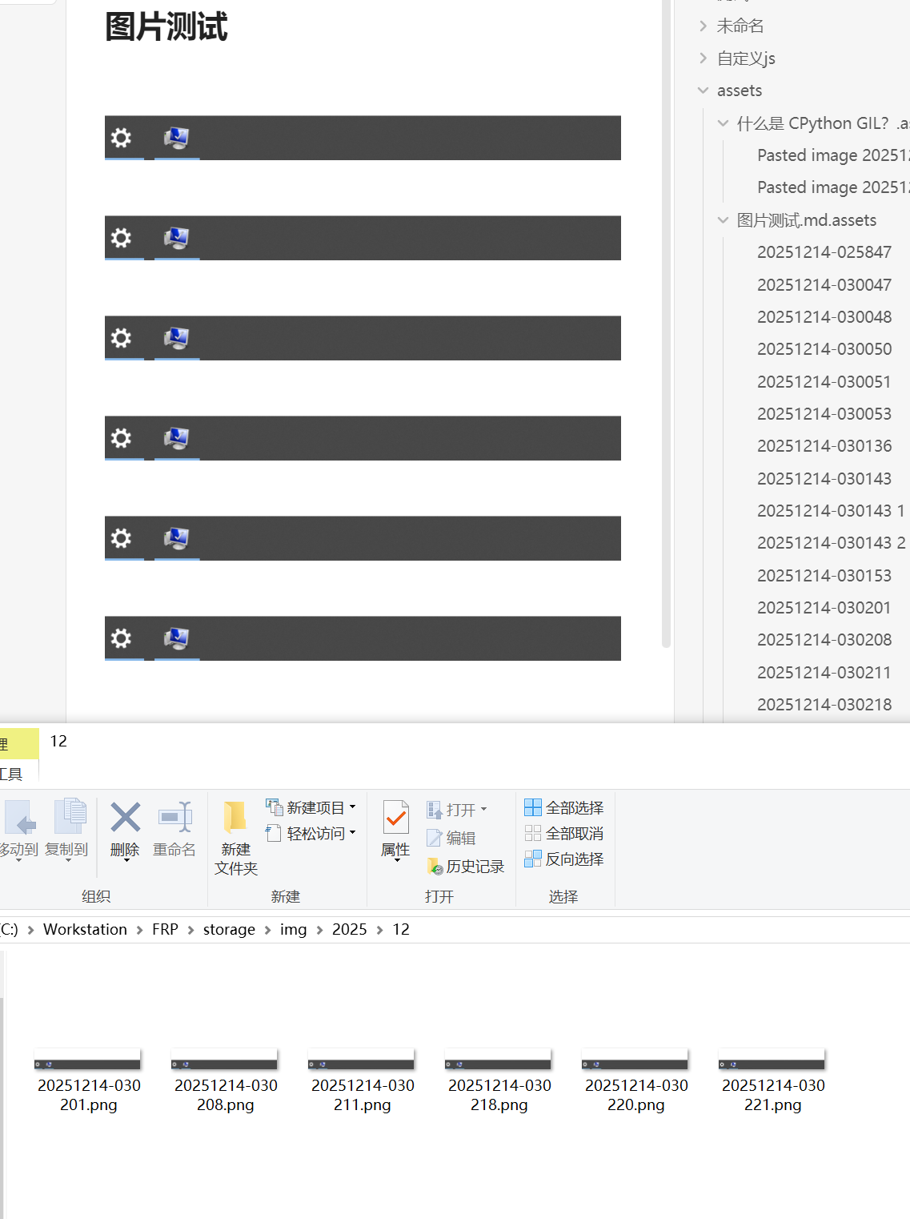Click Invert Selection (反向选择) option

564,859
